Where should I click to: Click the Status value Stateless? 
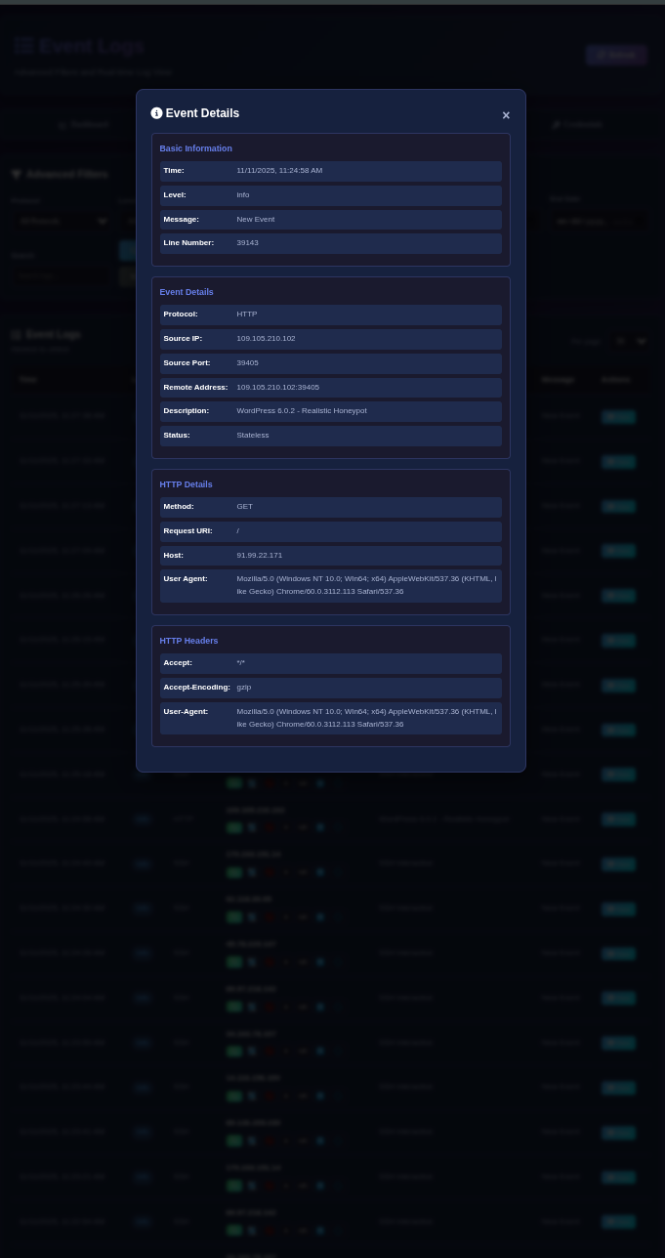coord(252,436)
